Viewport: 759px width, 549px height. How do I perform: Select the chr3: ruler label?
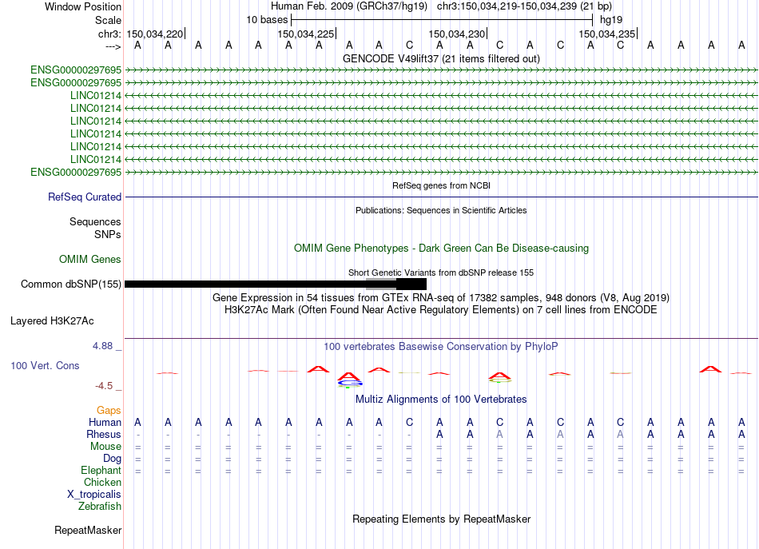(109, 34)
